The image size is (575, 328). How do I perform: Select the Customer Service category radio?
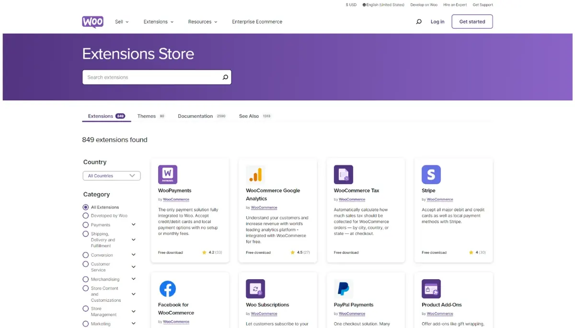pos(86,264)
